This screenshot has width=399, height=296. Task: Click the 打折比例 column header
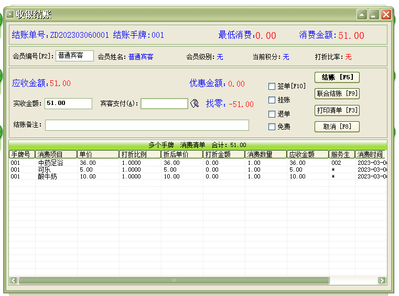[x=140, y=154]
